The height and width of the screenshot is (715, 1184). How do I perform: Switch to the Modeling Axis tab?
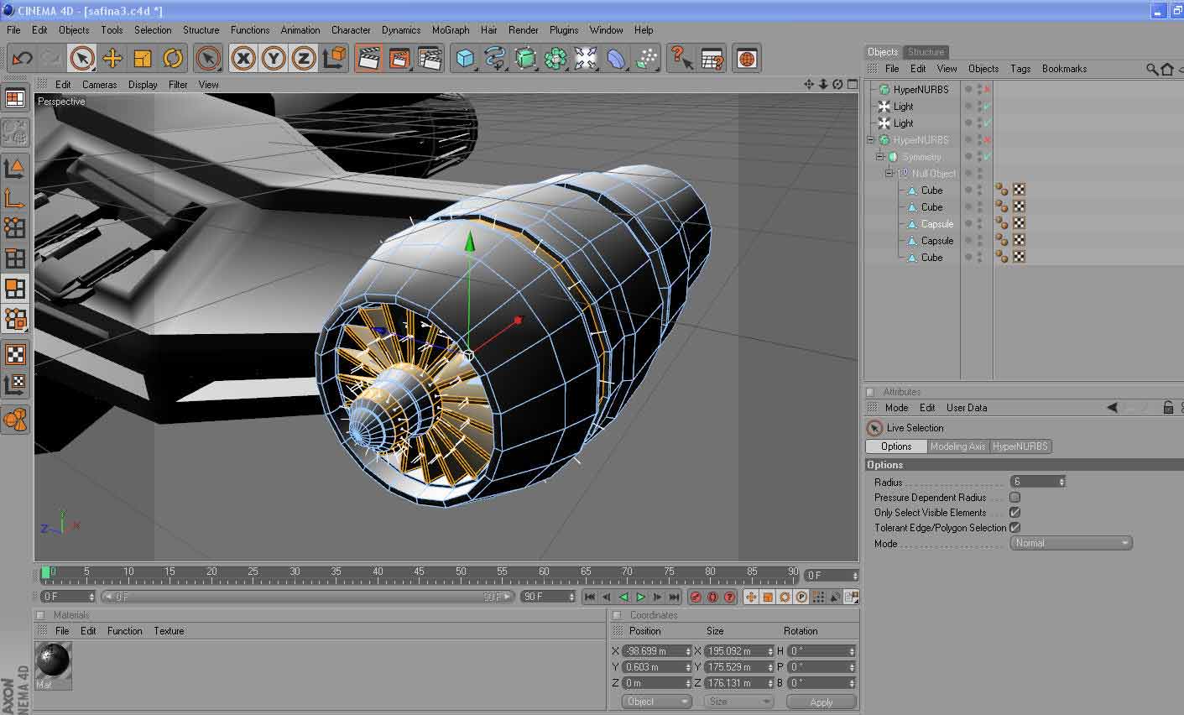(x=957, y=446)
